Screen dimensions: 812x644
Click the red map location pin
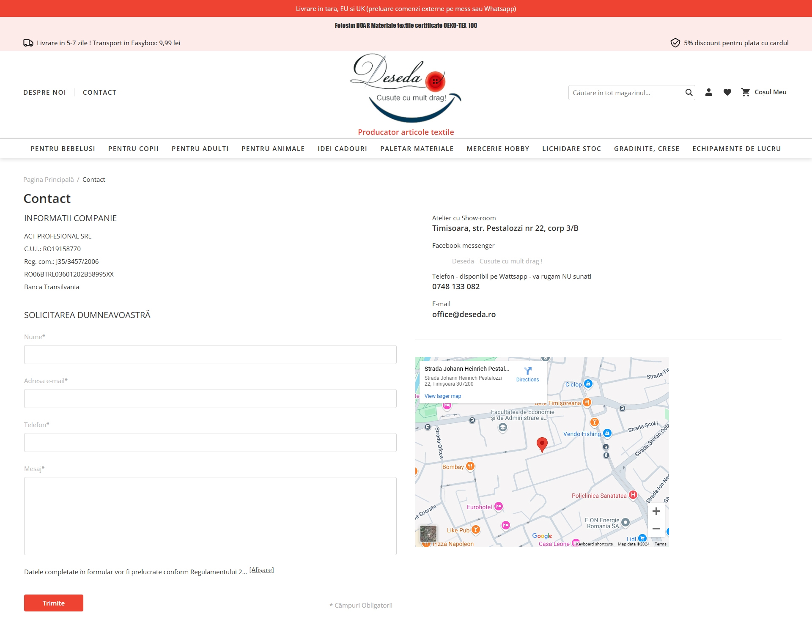[x=542, y=444]
